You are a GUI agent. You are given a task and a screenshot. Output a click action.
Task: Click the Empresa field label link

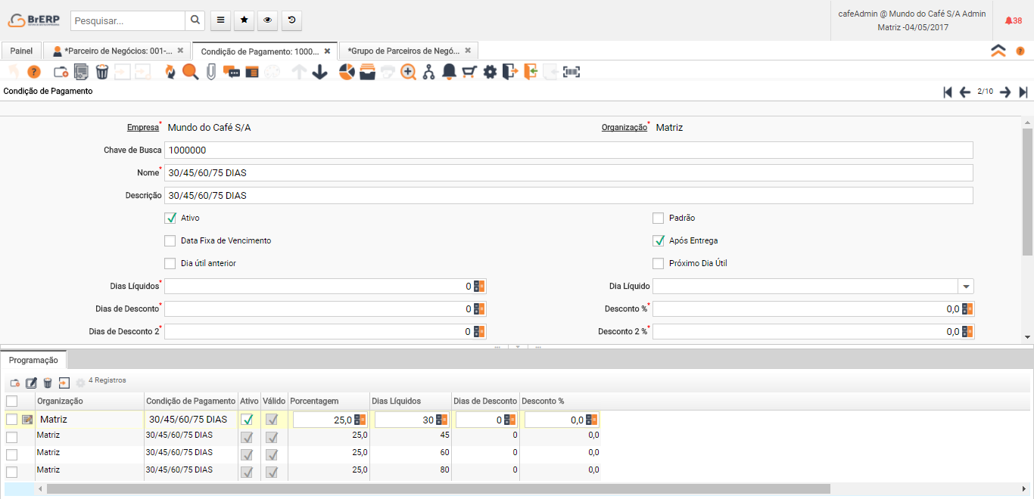point(142,128)
